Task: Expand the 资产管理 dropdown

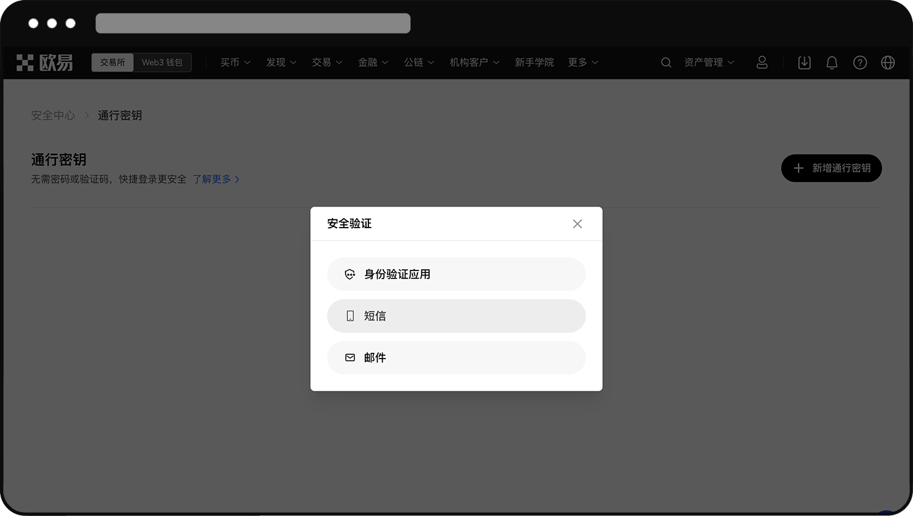Action: 709,63
